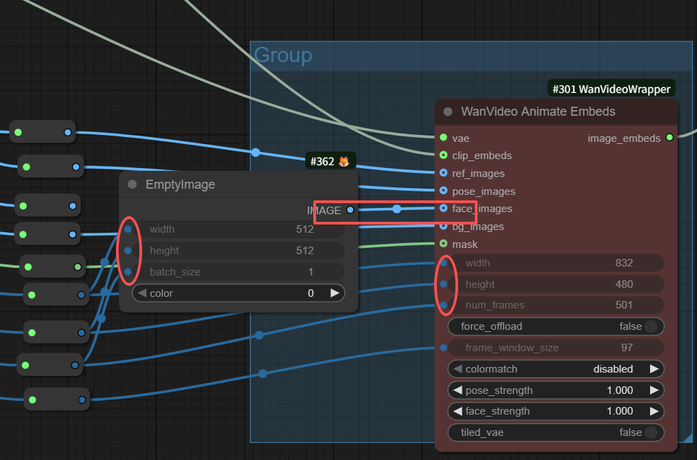
Task: Collapse the WanVideo Animate Embeds node
Action: (448, 112)
